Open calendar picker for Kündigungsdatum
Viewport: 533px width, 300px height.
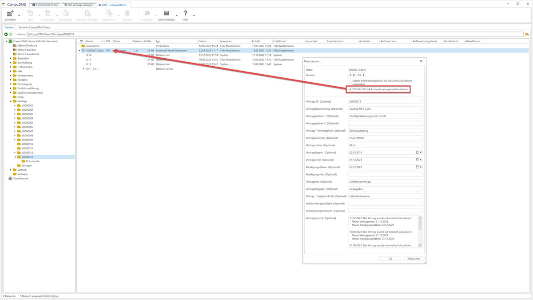click(417, 167)
